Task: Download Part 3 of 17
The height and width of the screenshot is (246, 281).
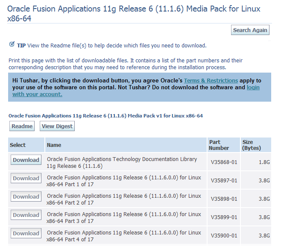Action: [26, 215]
